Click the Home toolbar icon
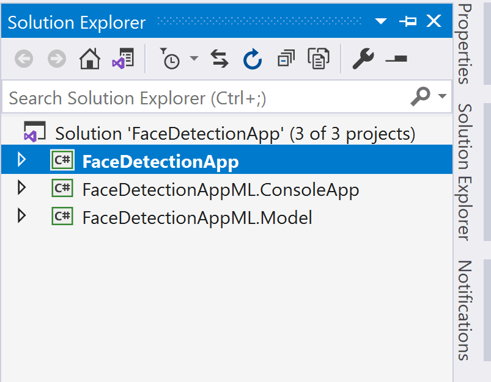491x382 pixels. pos(90,59)
